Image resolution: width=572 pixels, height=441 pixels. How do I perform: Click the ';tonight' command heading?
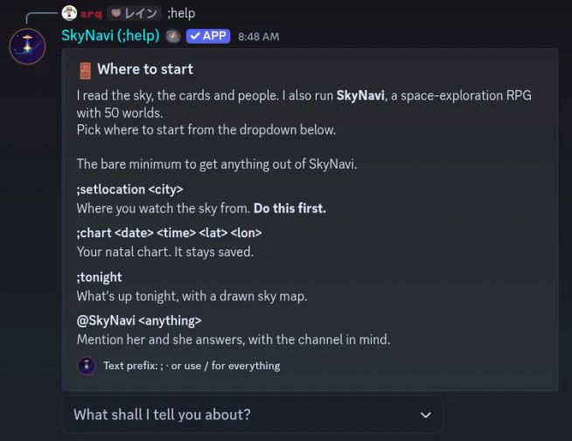(x=99, y=277)
